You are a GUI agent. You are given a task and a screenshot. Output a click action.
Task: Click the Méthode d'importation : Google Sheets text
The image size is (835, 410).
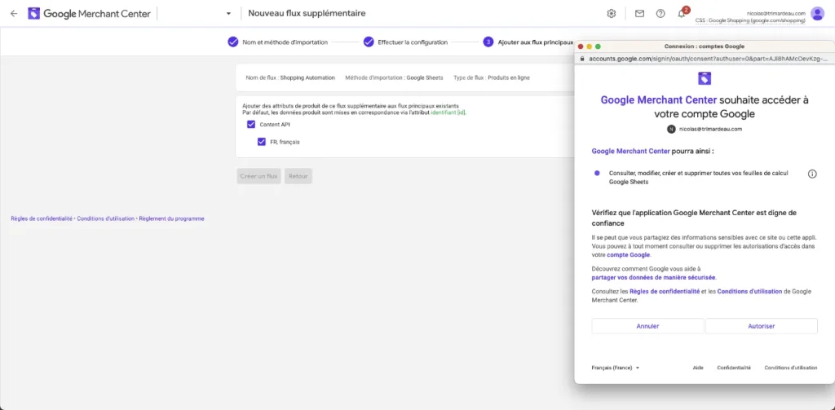[x=394, y=77]
